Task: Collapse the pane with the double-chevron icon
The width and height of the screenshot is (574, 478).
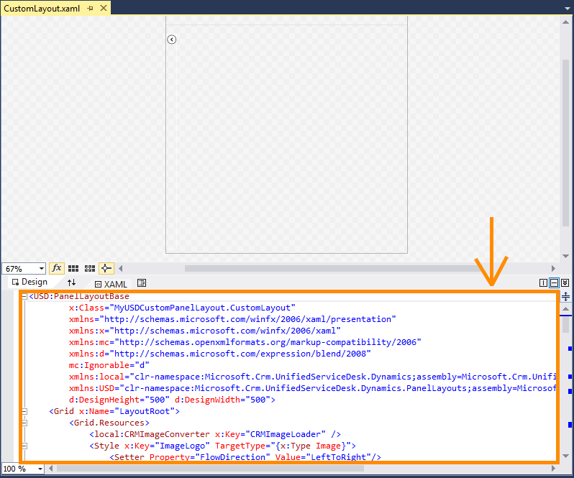Action: [565, 282]
